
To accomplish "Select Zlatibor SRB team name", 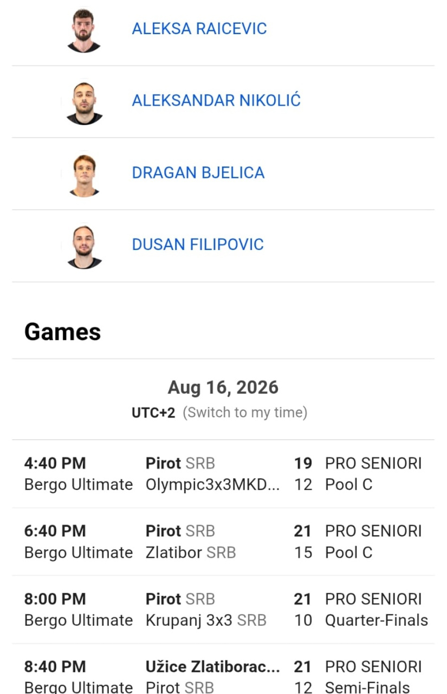I will (x=191, y=552).
